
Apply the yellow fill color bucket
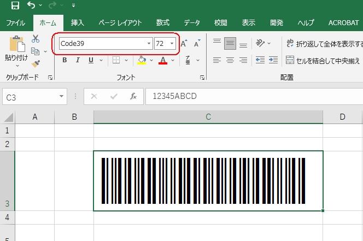point(142,60)
